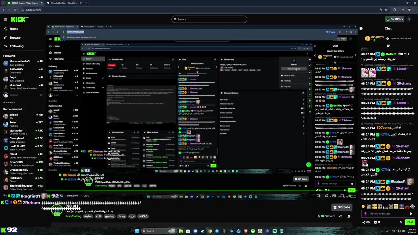Bookmark this page with star icon
The image size is (418, 235).
pos(387,10)
